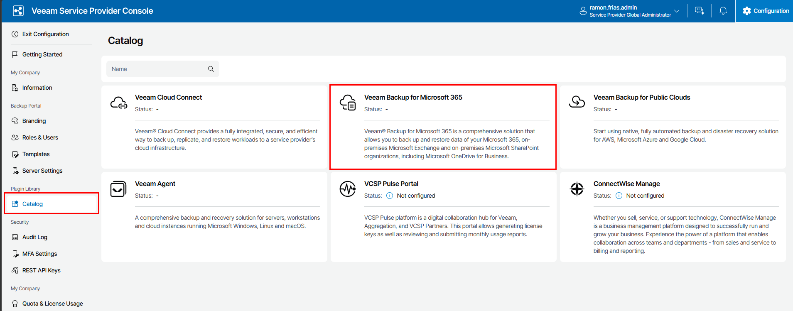
Task: Click the Getting Started flag icon
Action: tap(15, 54)
